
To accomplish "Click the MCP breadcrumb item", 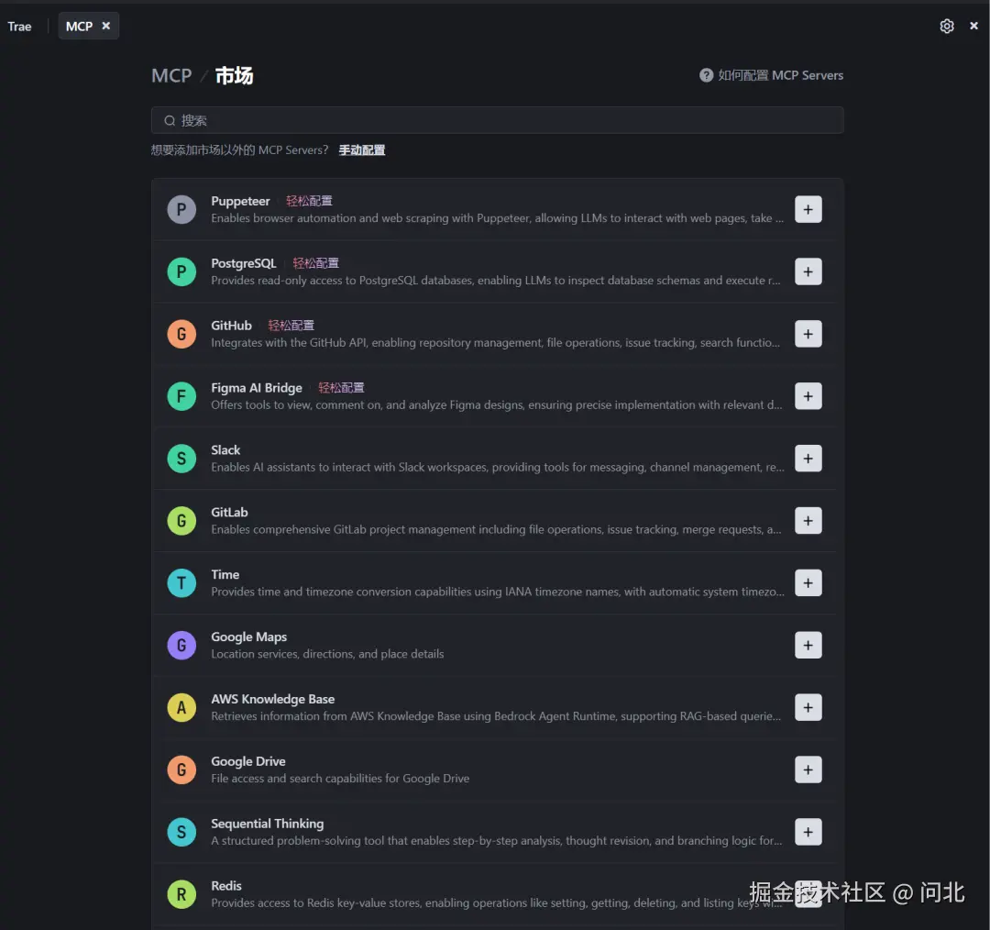I will pos(170,75).
